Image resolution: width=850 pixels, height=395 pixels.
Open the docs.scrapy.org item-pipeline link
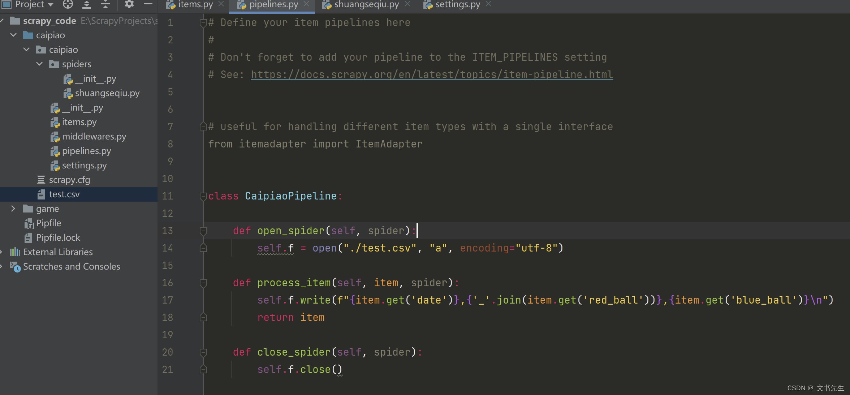click(432, 74)
